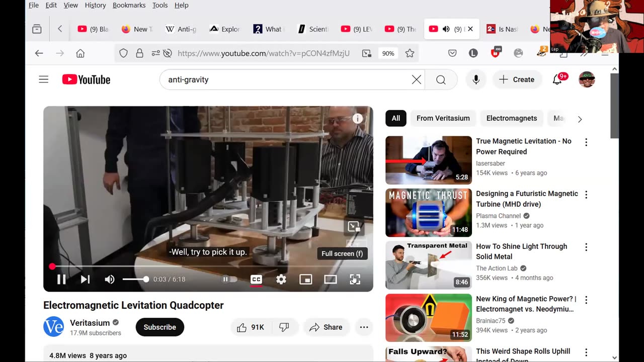This screenshot has width=644, height=362.
Task: Skip to next video in player
Action: pyautogui.click(x=86, y=279)
